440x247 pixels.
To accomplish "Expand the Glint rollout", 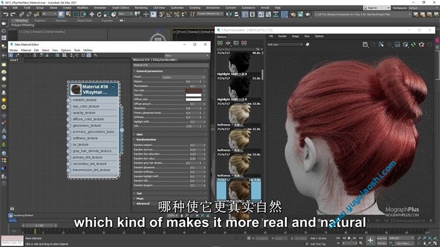I will (x=139, y=134).
